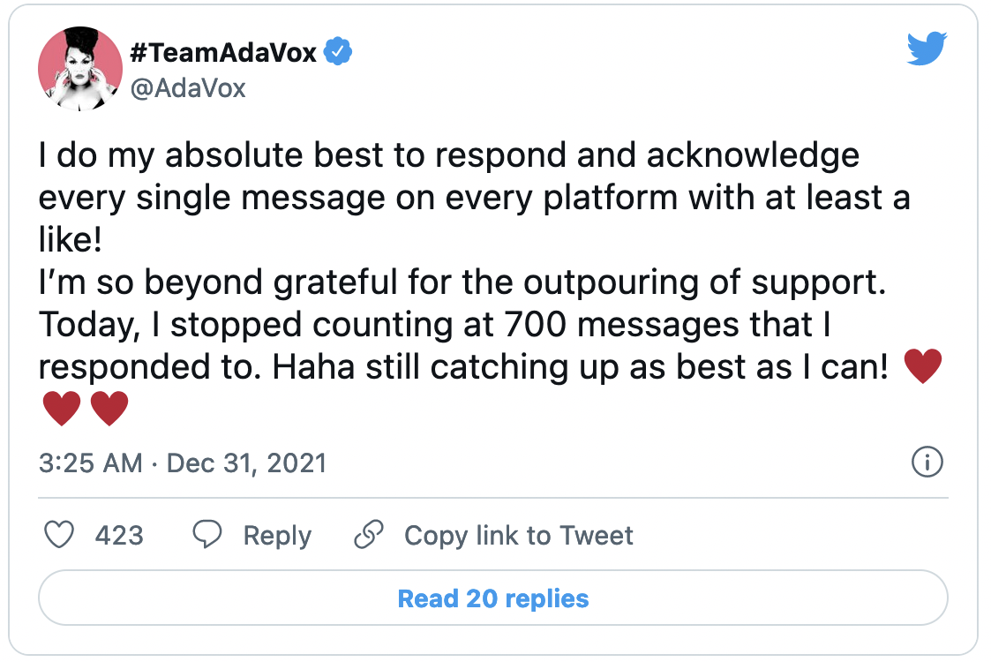The width and height of the screenshot is (991, 662).
Task: Open 'Read 20 replies'
Action: pos(493,598)
